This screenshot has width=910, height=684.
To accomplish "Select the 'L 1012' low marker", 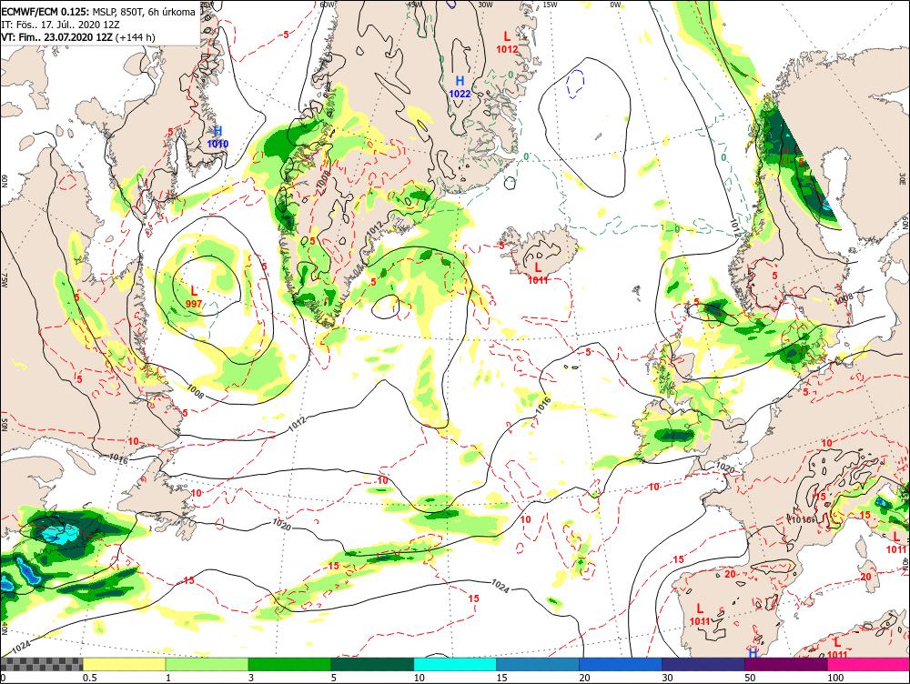I will pos(507,43).
